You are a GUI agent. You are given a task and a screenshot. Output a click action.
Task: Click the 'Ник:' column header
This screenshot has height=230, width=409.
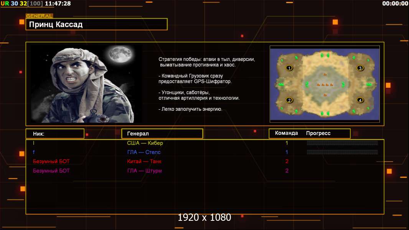click(55, 134)
